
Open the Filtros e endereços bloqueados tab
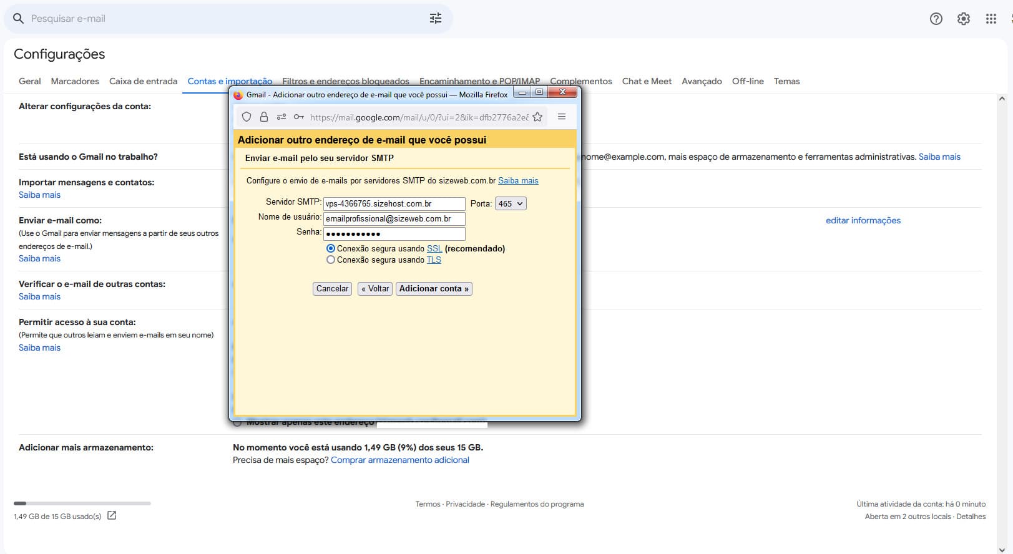tap(345, 81)
